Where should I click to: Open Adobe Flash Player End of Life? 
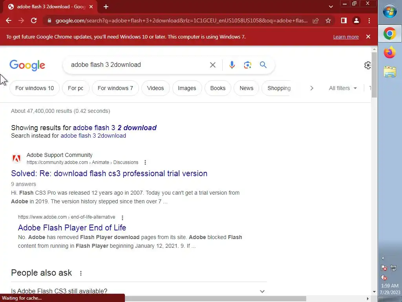(x=72, y=228)
